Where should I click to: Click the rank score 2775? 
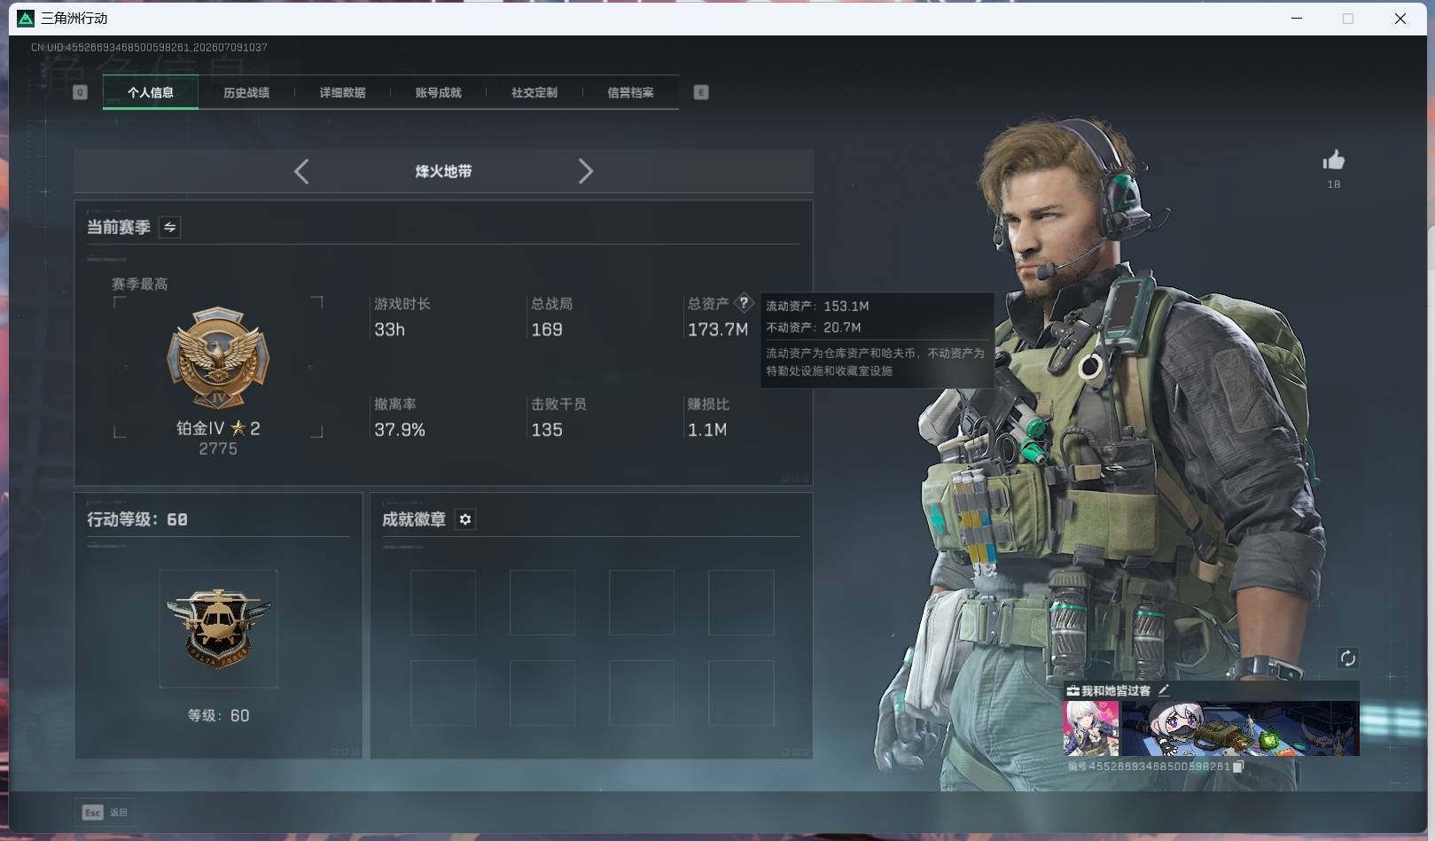[x=218, y=448]
